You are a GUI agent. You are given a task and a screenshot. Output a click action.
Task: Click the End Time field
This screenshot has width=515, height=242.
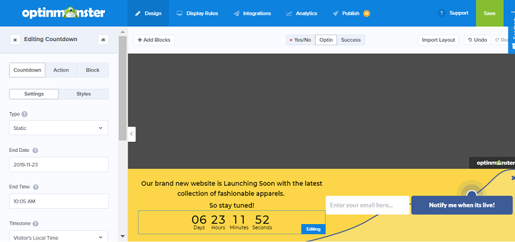point(58,201)
